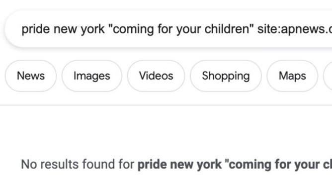Click the "site:apnews" operator in search box
The image size is (332, 187).
tap(291, 30)
